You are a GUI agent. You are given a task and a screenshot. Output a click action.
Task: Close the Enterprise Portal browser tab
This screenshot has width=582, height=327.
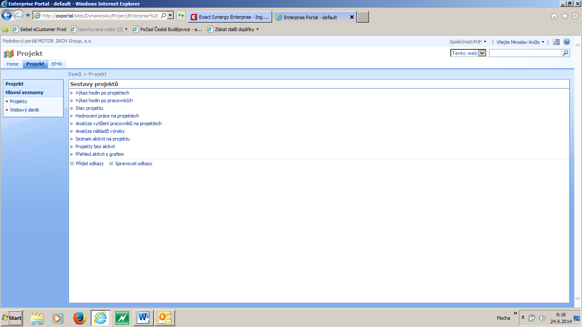pyautogui.click(x=352, y=17)
